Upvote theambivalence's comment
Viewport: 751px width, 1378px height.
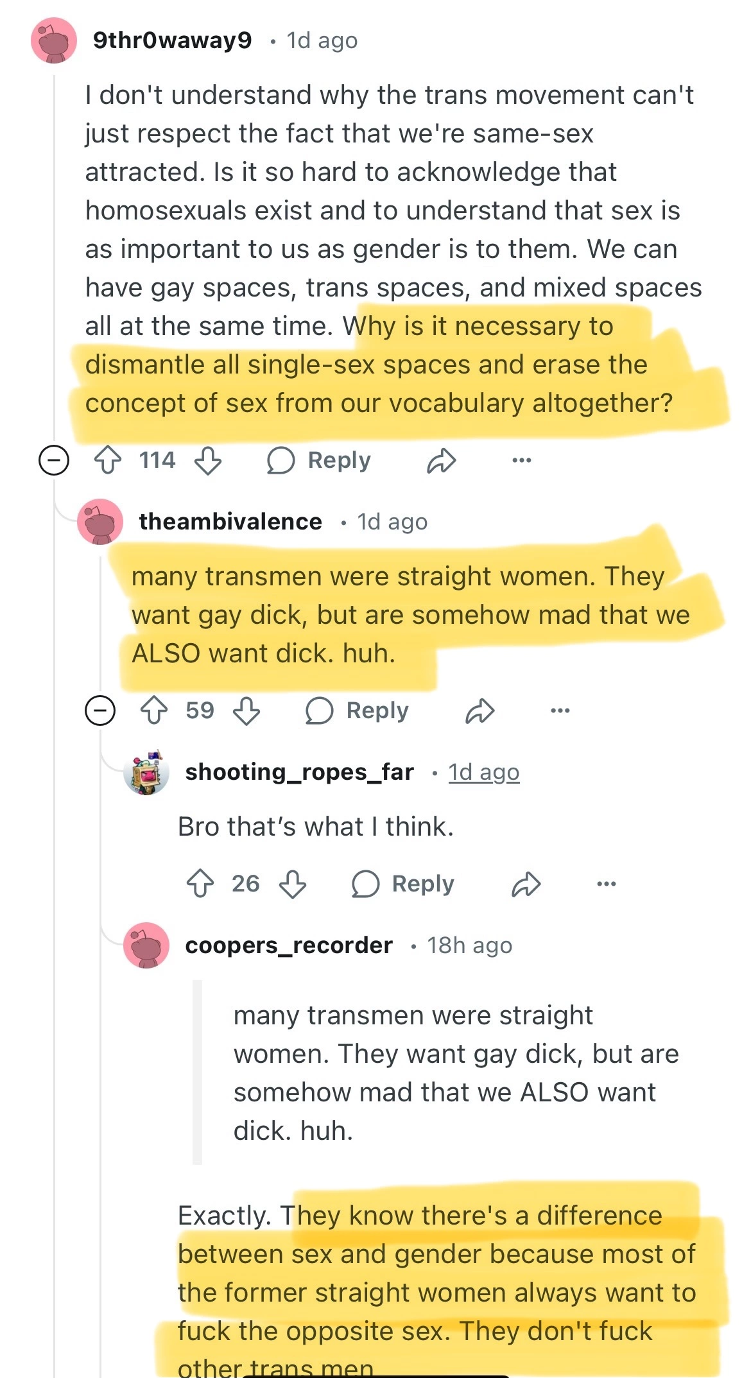pyautogui.click(x=153, y=711)
